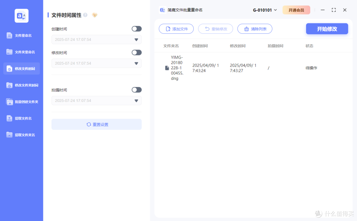The width and height of the screenshot is (357, 221).
Task: Start modification with 开始修改 button
Action: (x=327, y=29)
